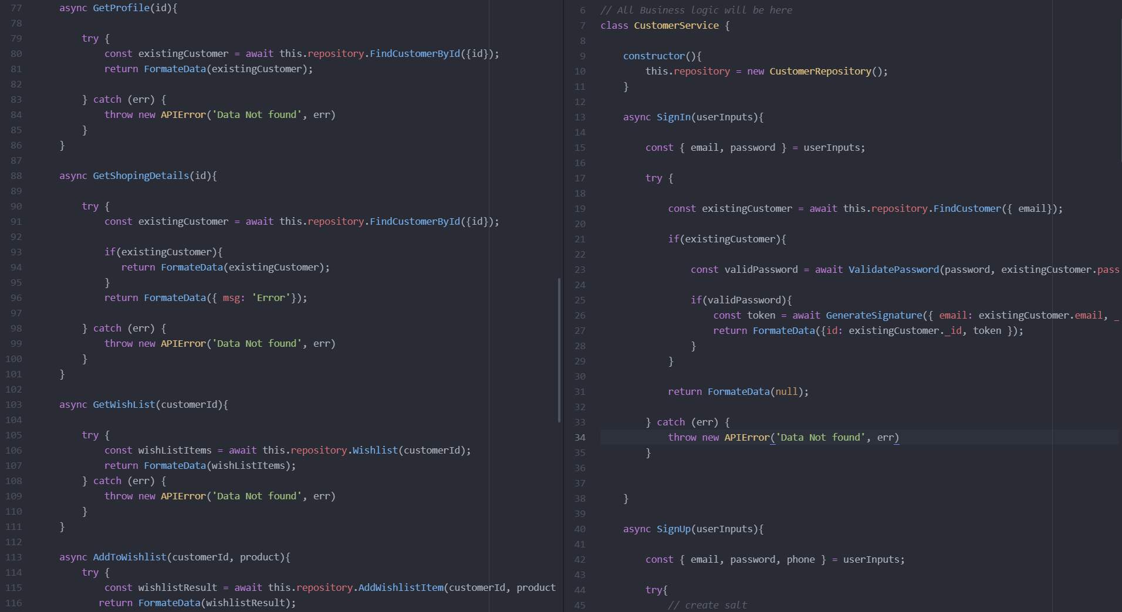This screenshot has height=612, width=1122.
Task: Click APIError on line 99
Action: pyautogui.click(x=184, y=343)
